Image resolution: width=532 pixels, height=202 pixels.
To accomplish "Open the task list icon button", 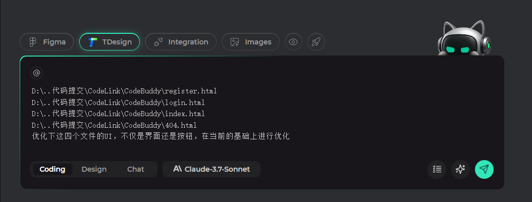I will [437, 169].
